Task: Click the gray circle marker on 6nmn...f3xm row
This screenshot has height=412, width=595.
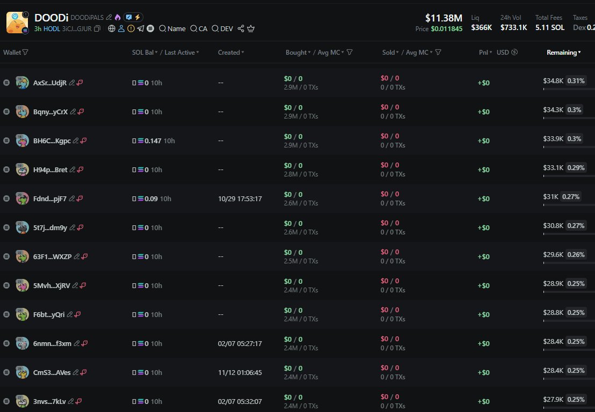Action: pyautogui.click(x=6, y=343)
